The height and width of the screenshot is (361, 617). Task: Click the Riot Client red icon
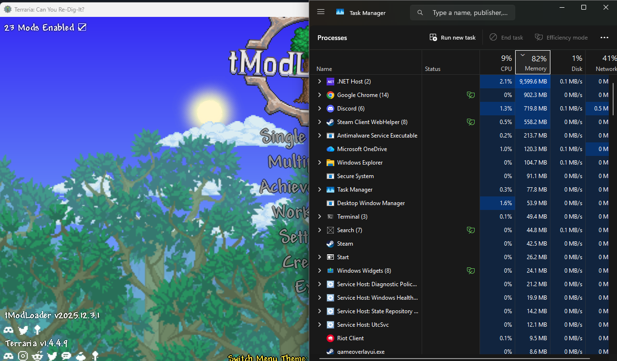tap(330, 338)
